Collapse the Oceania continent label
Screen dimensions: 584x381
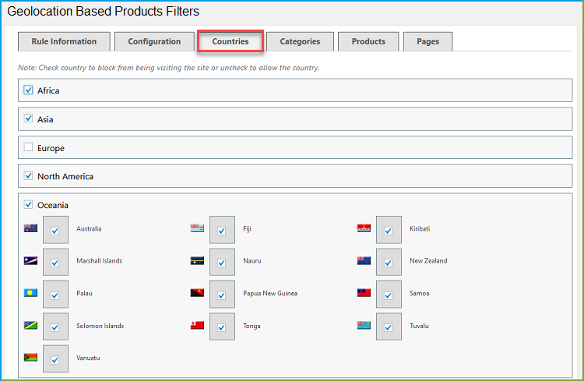coord(52,205)
